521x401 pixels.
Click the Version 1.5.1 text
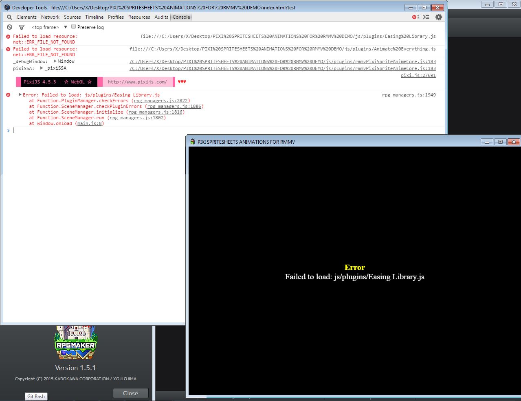[75, 368]
